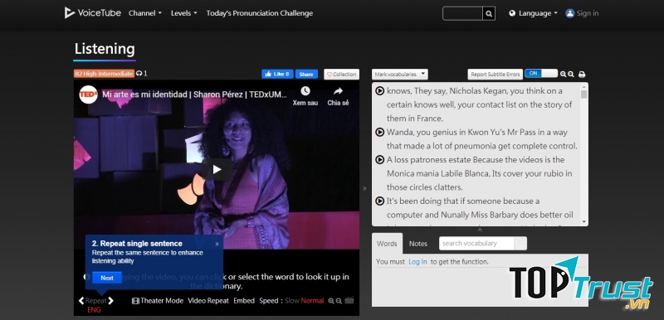The image size is (664, 320).
Task: Expand the Levels menu
Action: pos(183,13)
